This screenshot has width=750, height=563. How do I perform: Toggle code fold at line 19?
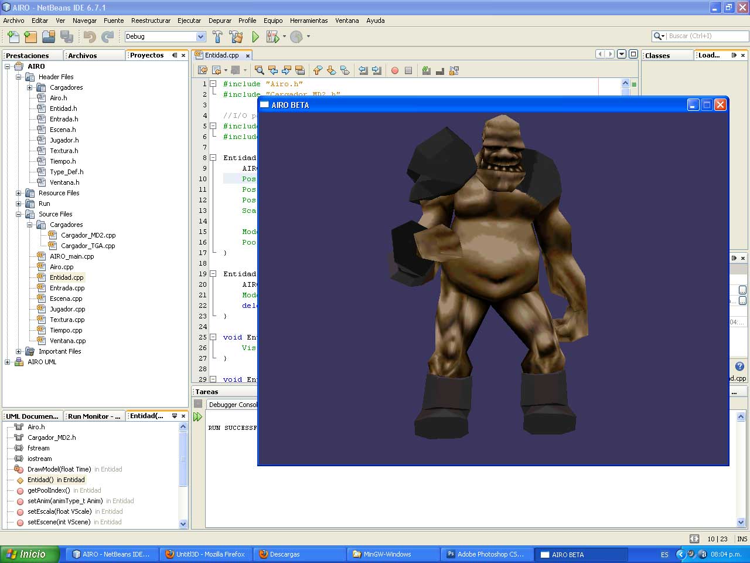pyautogui.click(x=213, y=274)
